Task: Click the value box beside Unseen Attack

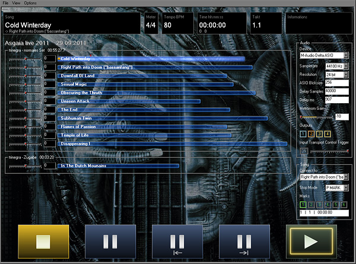Action: (49, 101)
